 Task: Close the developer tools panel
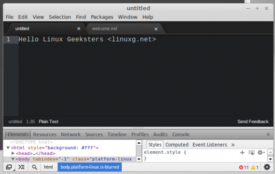(x=268, y=134)
